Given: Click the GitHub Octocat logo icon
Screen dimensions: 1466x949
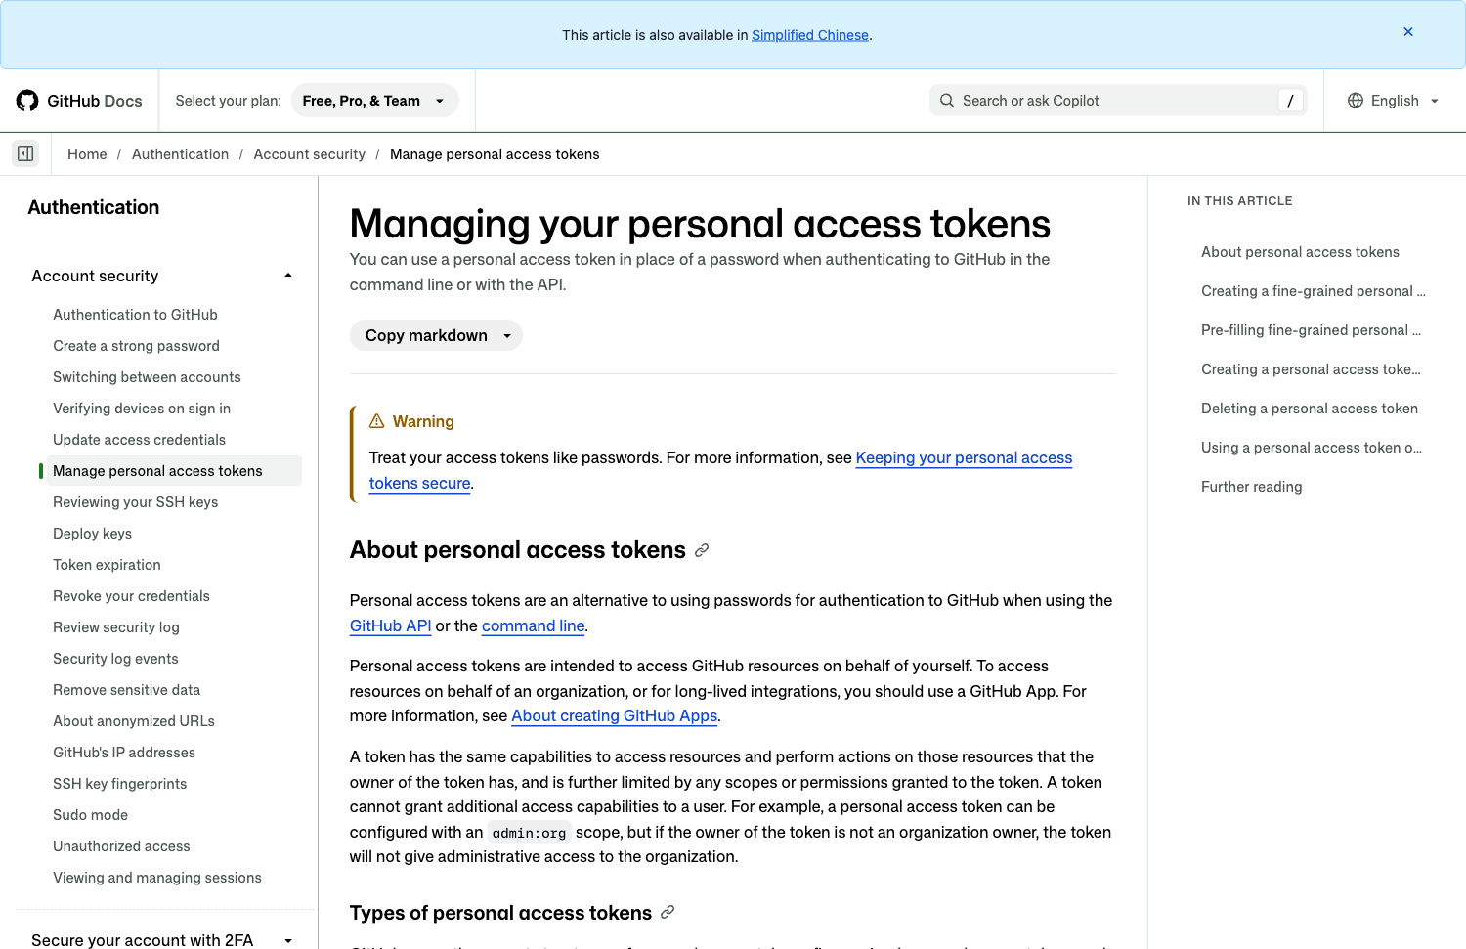Looking at the screenshot, I should [27, 101].
